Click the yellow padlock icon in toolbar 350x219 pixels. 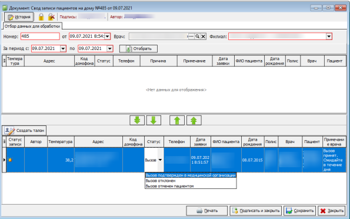tap(41, 17)
